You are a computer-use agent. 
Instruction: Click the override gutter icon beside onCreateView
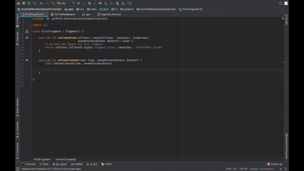tap(27, 38)
